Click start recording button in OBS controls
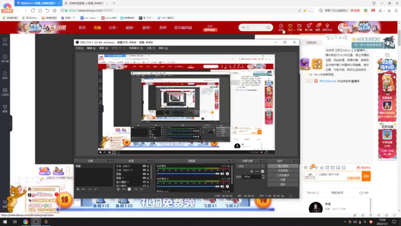Viewport: 401px width, 226px height. click(283, 171)
